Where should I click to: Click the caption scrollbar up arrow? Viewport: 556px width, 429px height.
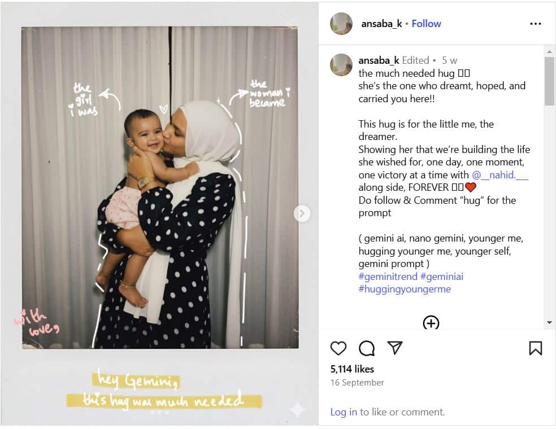point(549,51)
